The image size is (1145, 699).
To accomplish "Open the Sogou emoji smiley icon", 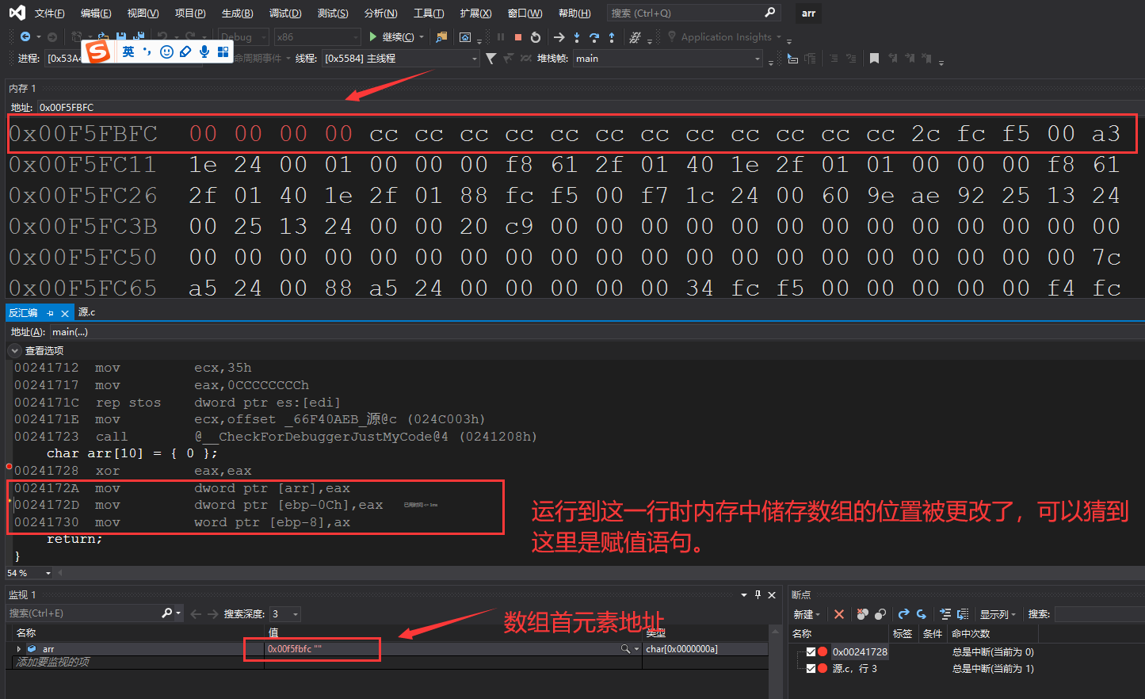I will pos(166,52).
